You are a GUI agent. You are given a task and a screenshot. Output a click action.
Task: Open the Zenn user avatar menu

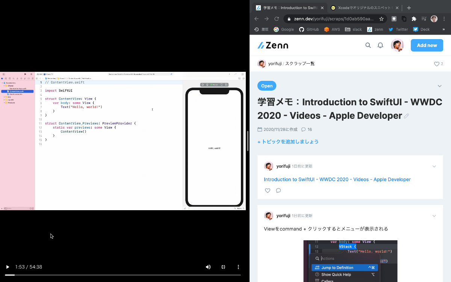[x=397, y=45]
